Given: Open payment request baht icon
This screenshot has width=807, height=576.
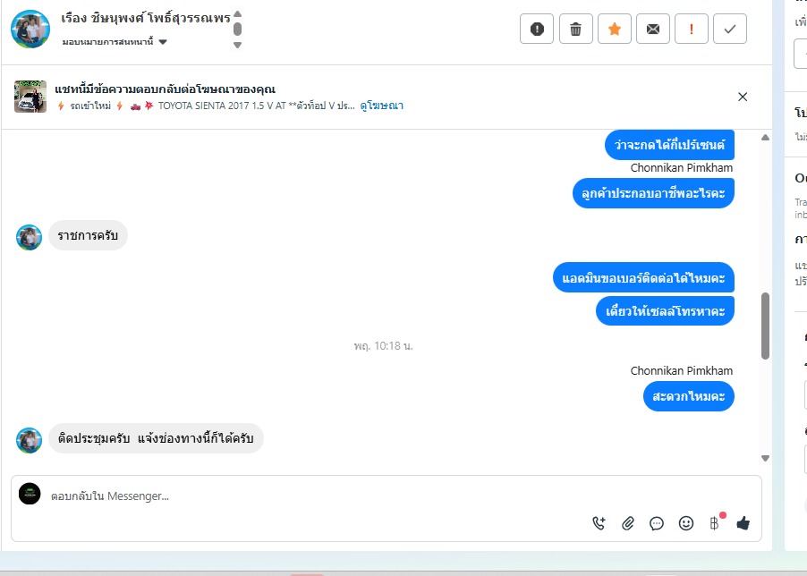Looking at the screenshot, I should pos(715,523).
